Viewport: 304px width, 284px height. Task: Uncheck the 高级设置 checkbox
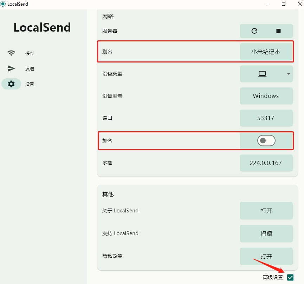click(x=290, y=277)
